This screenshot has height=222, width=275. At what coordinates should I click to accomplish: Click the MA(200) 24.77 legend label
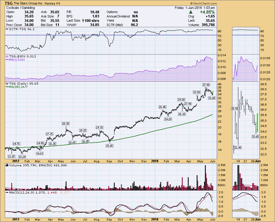point(18,87)
